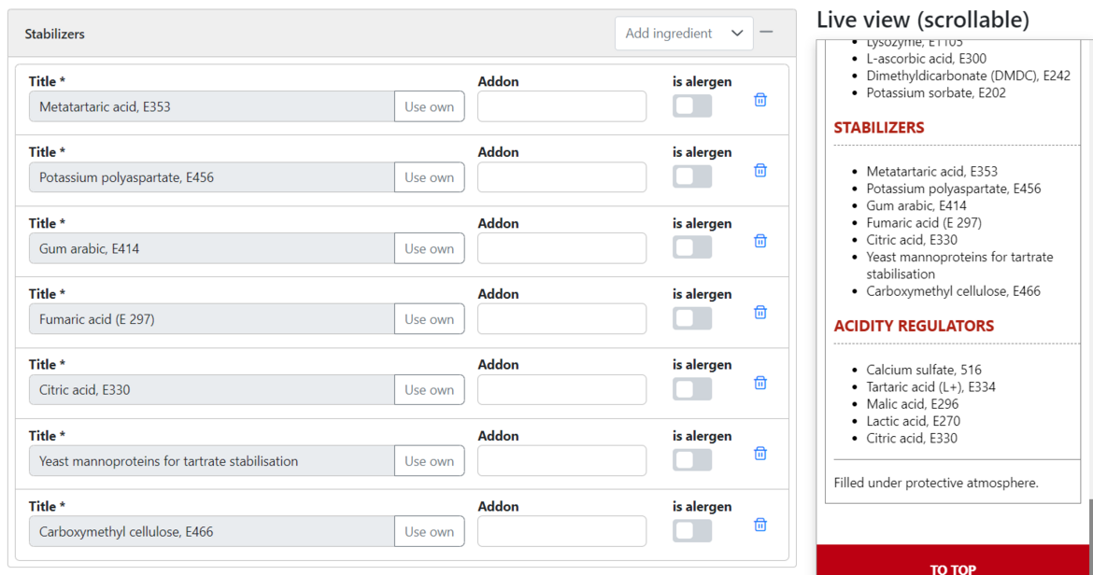
Task: Delete the Fumaric acid (E 297) row
Action: [x=760, y=312]
